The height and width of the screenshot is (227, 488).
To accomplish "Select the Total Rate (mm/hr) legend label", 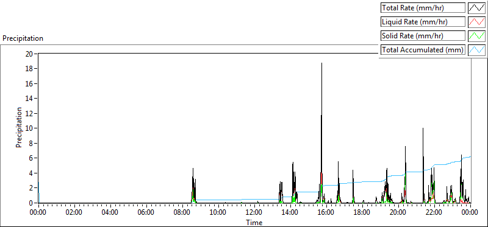I will tap(423, 7).
